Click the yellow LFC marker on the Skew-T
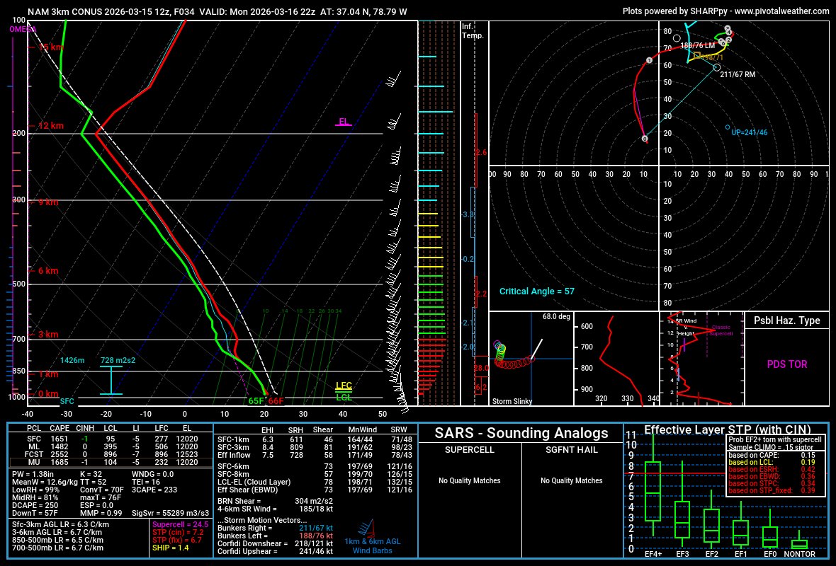Image resolution: width=836 pixels, height=566 pixels. [x=344, y=386]
